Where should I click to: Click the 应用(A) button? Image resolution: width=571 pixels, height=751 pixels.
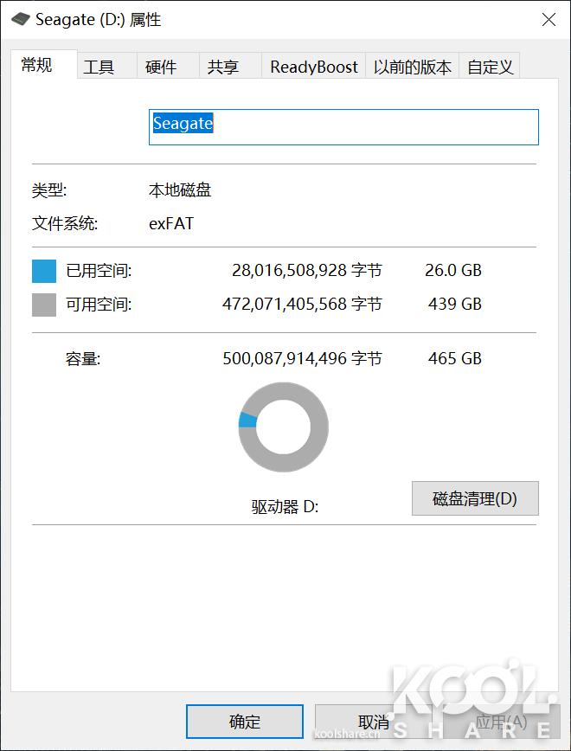pos(501,722)
